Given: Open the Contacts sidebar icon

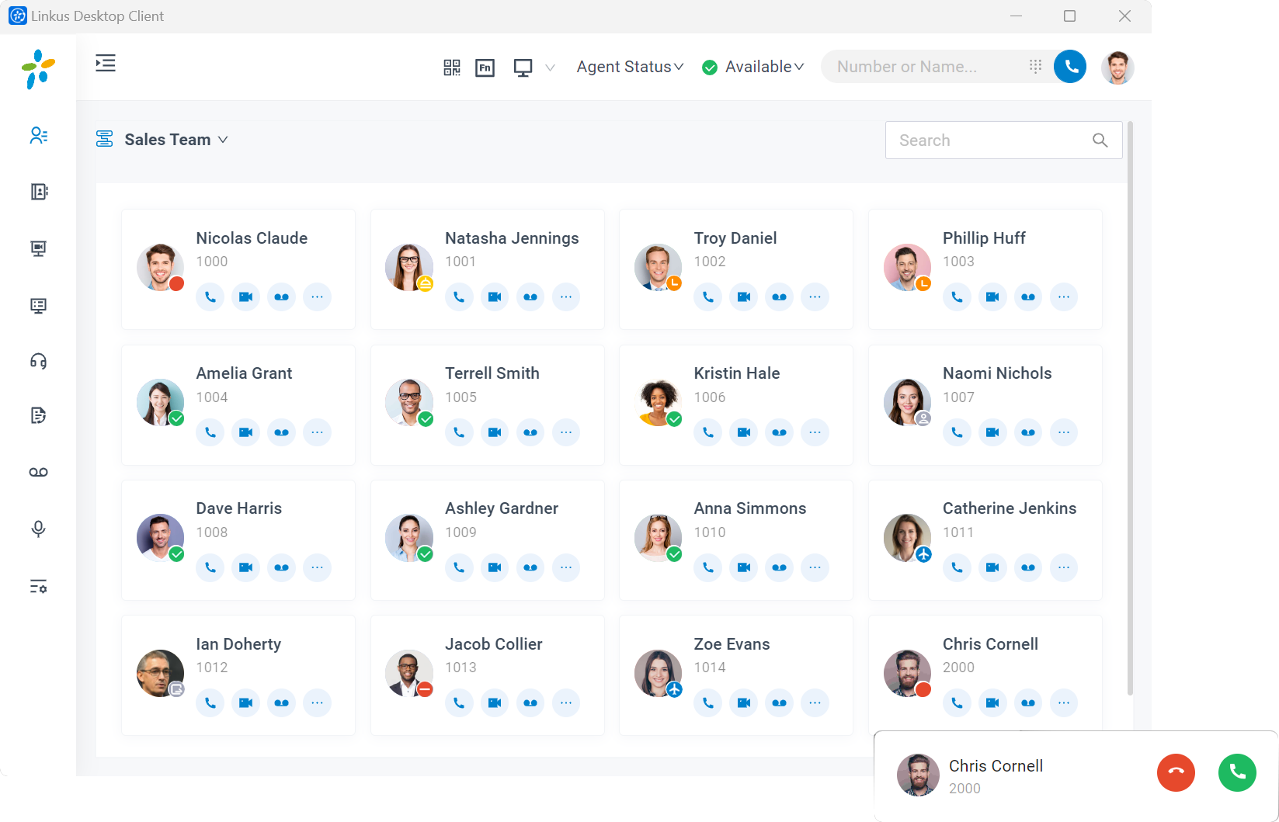Looking at the screenshot, I should (38, 192).
